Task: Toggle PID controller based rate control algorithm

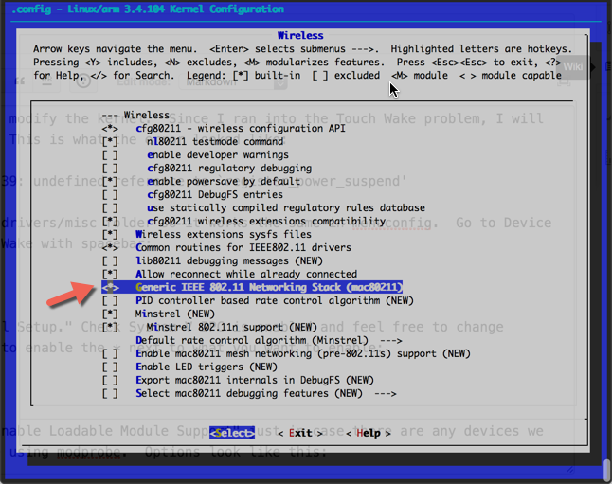Action: point(110,301)
